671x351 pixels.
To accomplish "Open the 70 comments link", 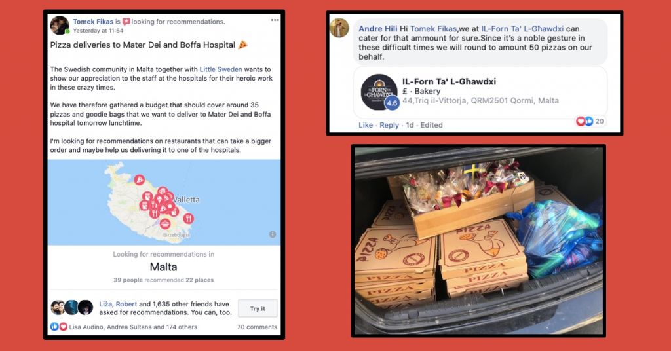I will click(257, 327).
